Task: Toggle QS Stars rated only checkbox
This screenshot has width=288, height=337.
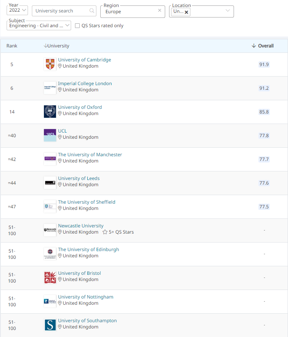Action: (x=77, y=26)
